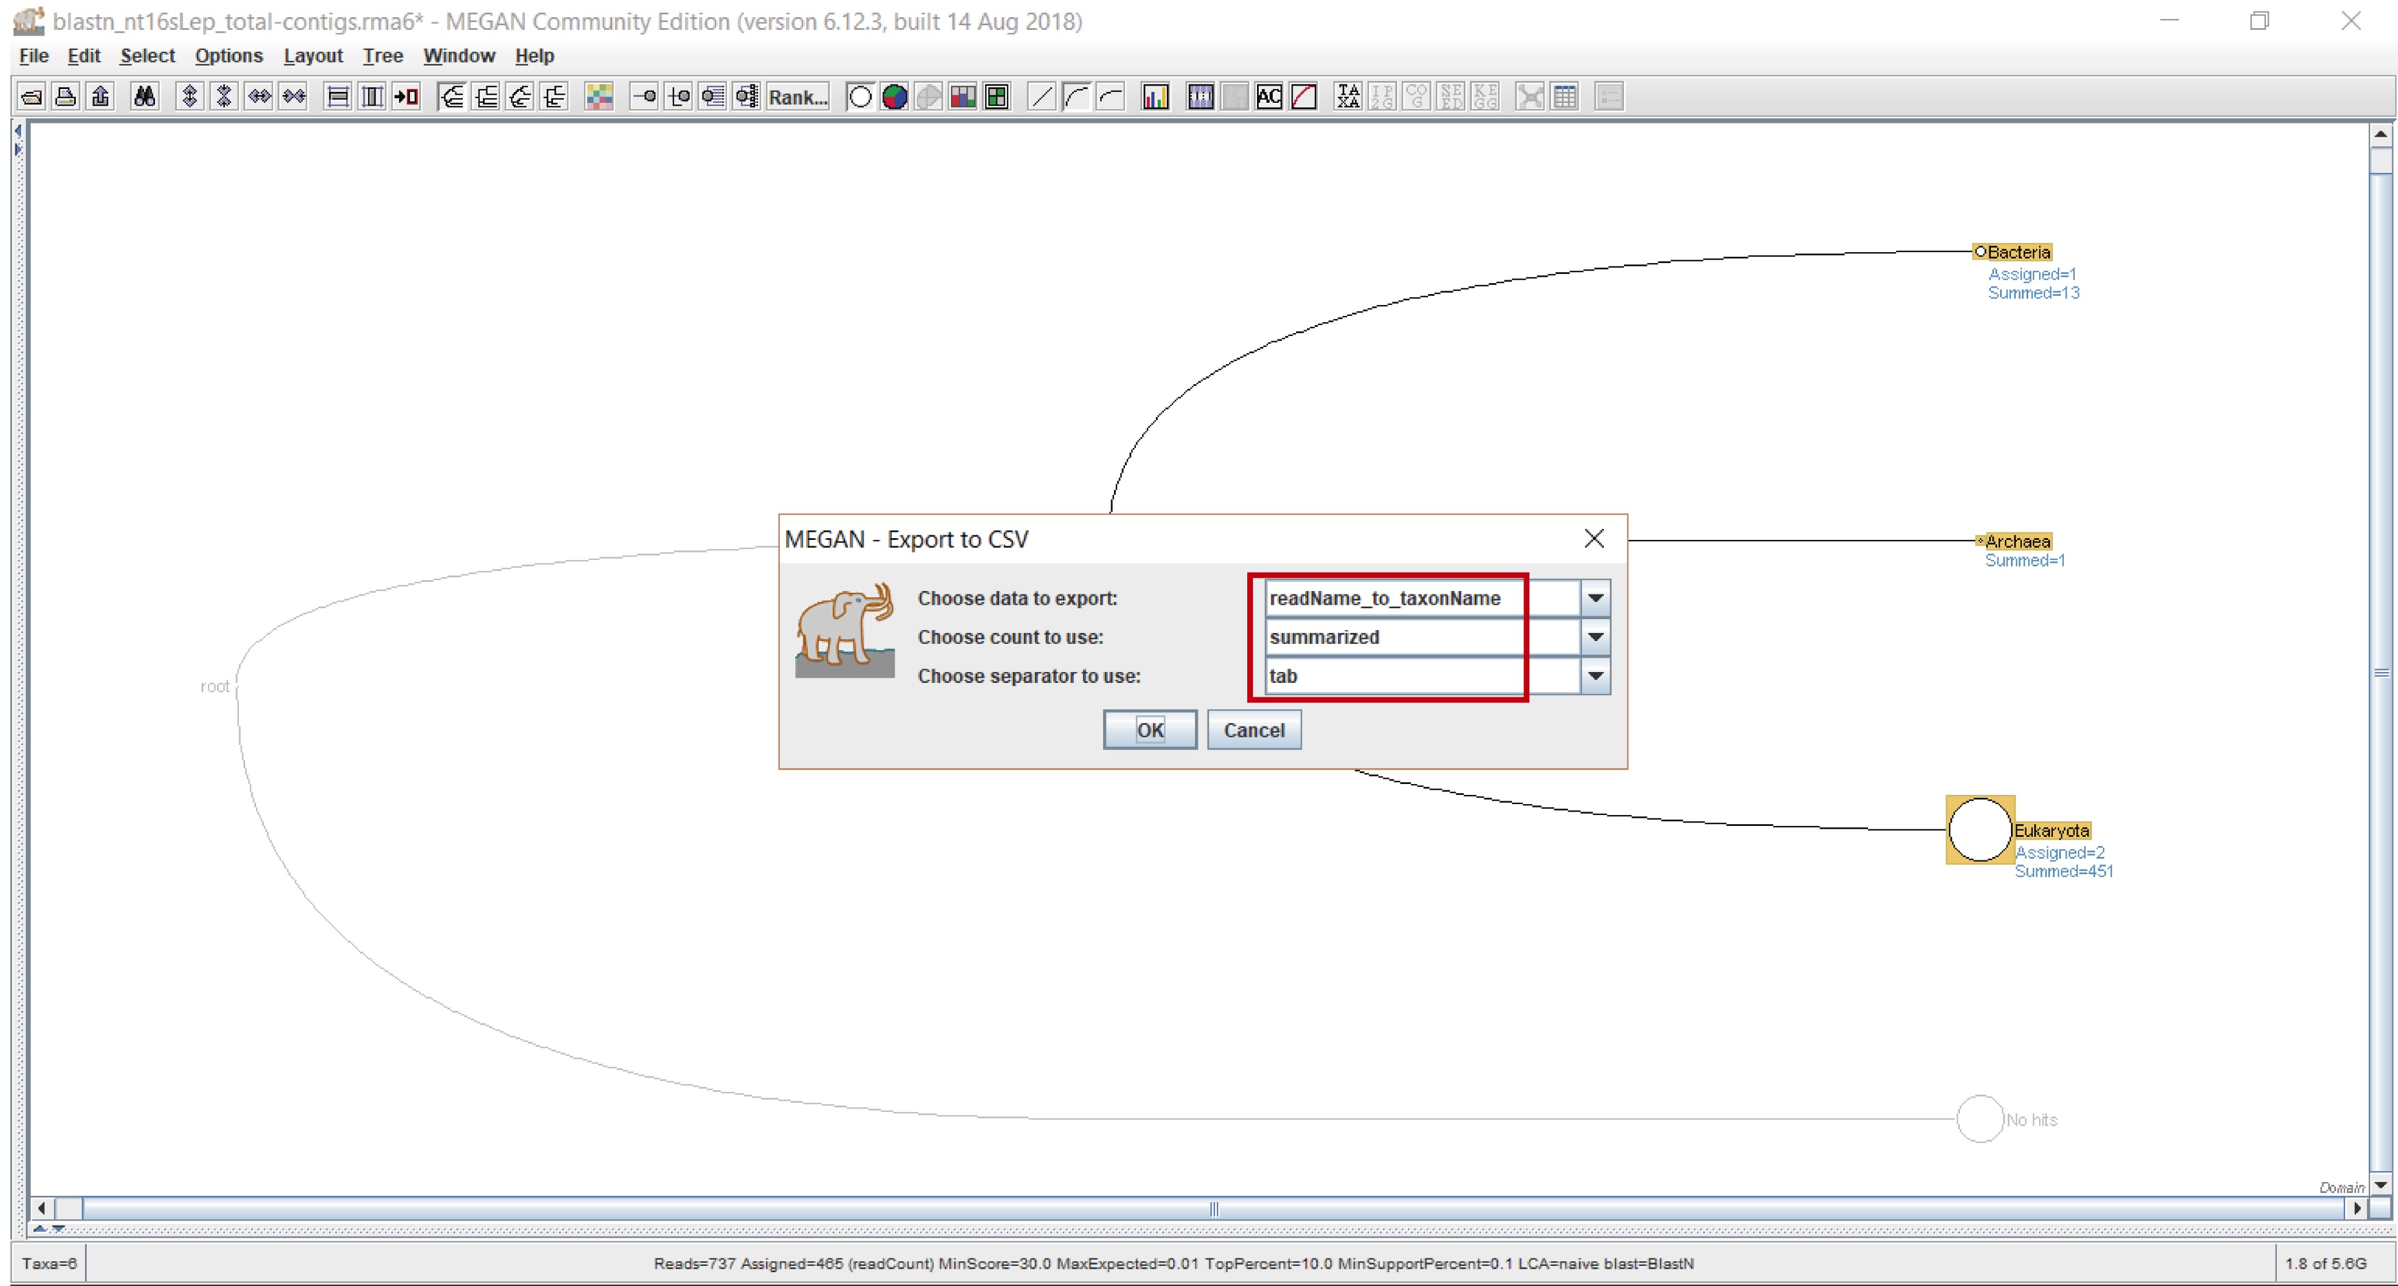Open the Color Table grid icon

[598, 97]
